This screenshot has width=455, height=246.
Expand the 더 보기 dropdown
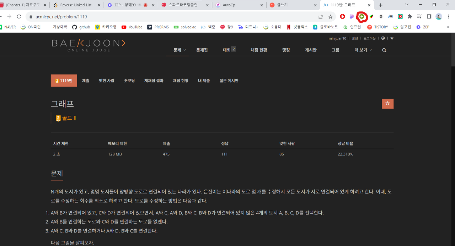[x=363, y=50]
